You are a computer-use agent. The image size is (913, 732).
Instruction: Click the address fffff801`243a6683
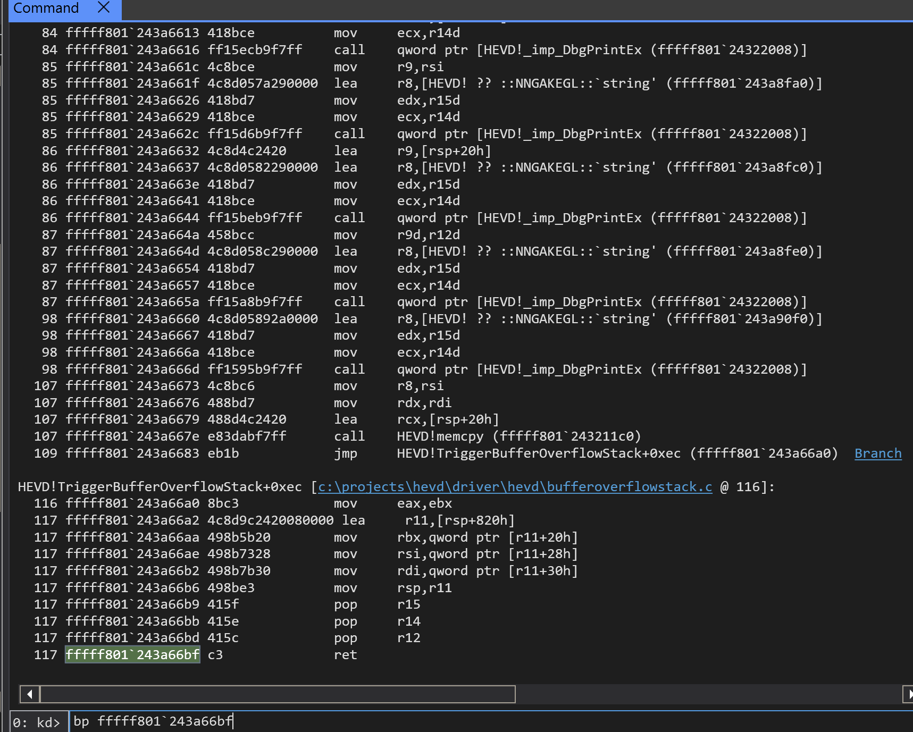[132, 453]
